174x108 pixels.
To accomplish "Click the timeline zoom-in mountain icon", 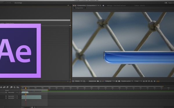I will pyautogui.click(x=32, y=107).
